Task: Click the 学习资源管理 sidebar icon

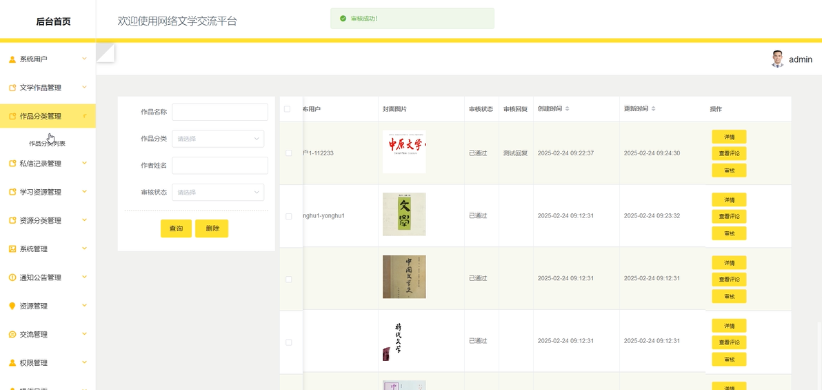Action: 12,192
